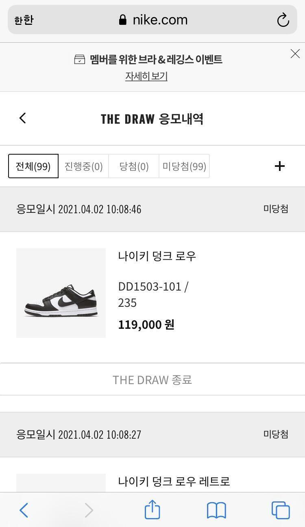Tap the reader text-size button in address bar
Screen dimensions: 305x527
(x=24, y=20)
